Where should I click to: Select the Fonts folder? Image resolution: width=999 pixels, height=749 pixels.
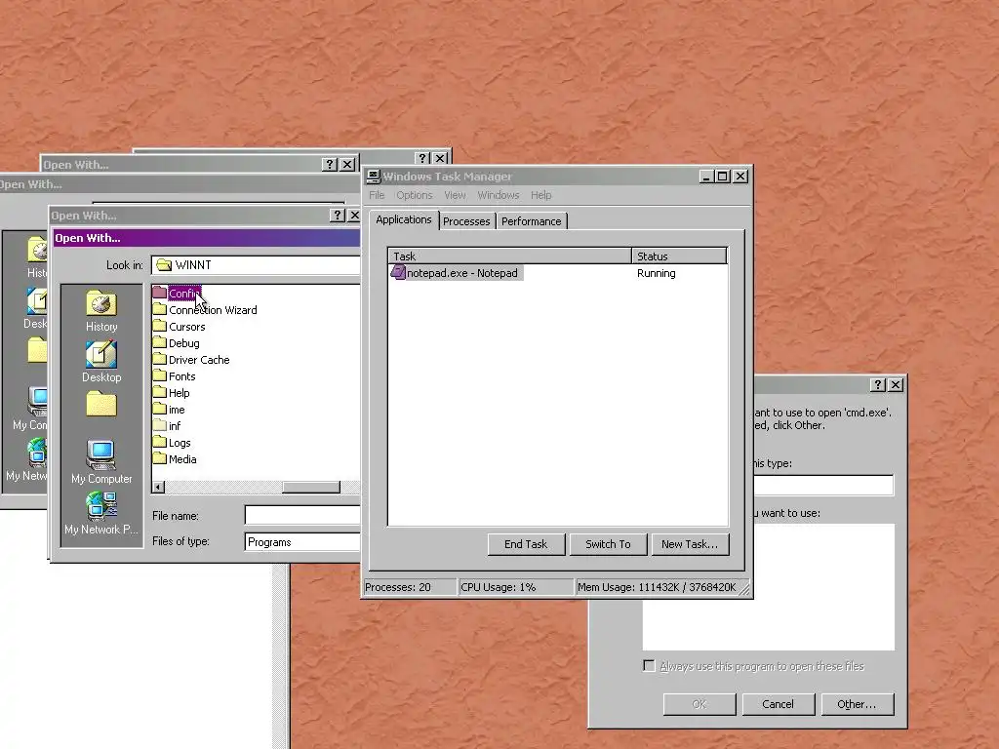tap(175, 376)
